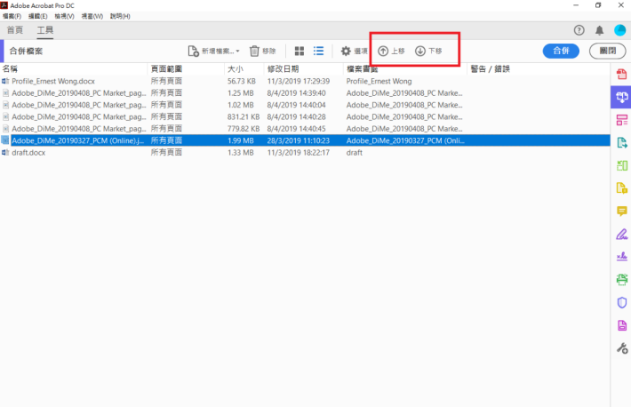The width and height of the screenshot is (631, 407).
Task: Click the 28/3/2019 11:10:23 date cell
Action: [x=299, y=140]
